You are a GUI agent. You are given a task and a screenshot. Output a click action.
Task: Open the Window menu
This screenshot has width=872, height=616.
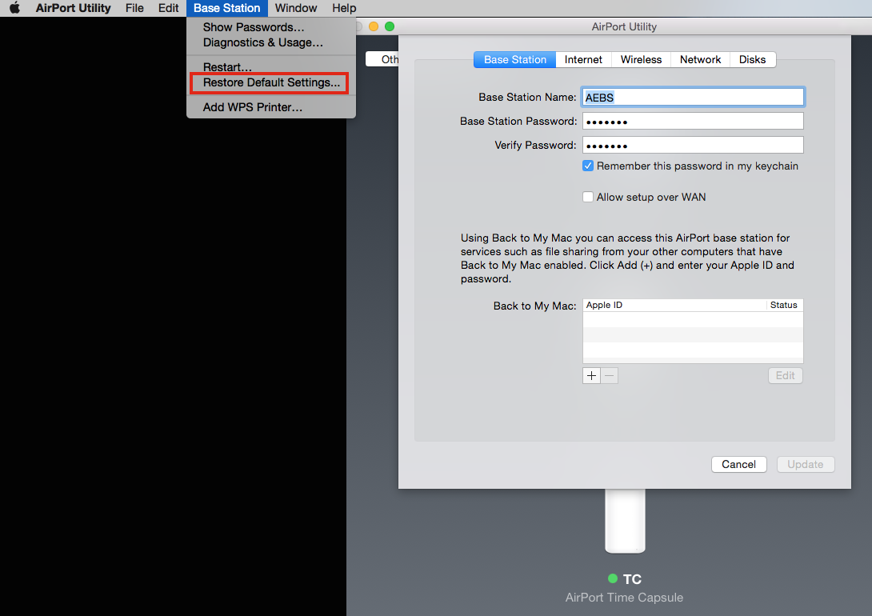(x=295, y=8)
